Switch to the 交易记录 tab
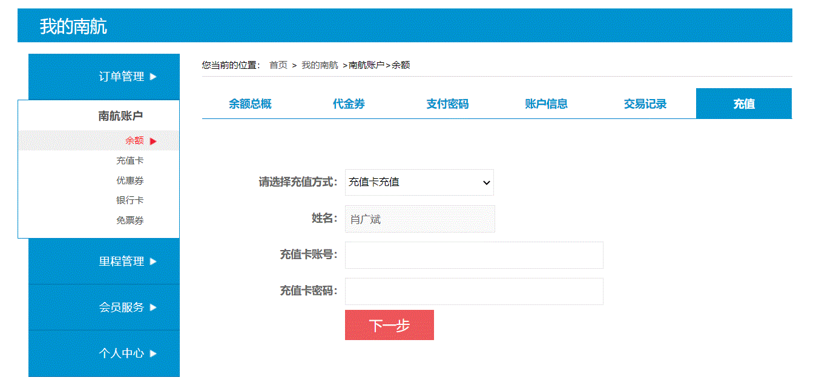 [645, 104]
